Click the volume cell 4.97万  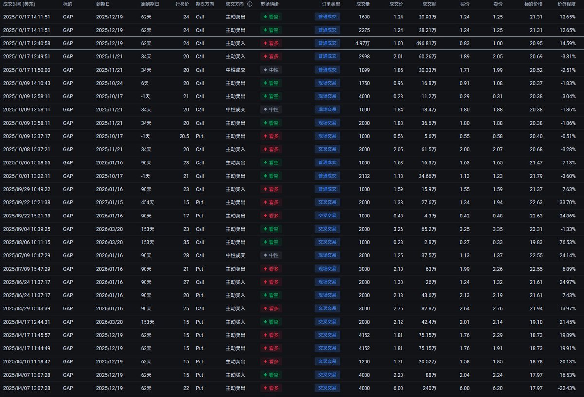click(363, 43)
